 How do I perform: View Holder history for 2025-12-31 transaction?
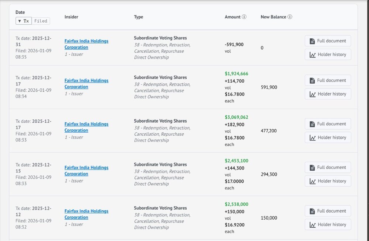pyautogui.click(x=328, y=55)
